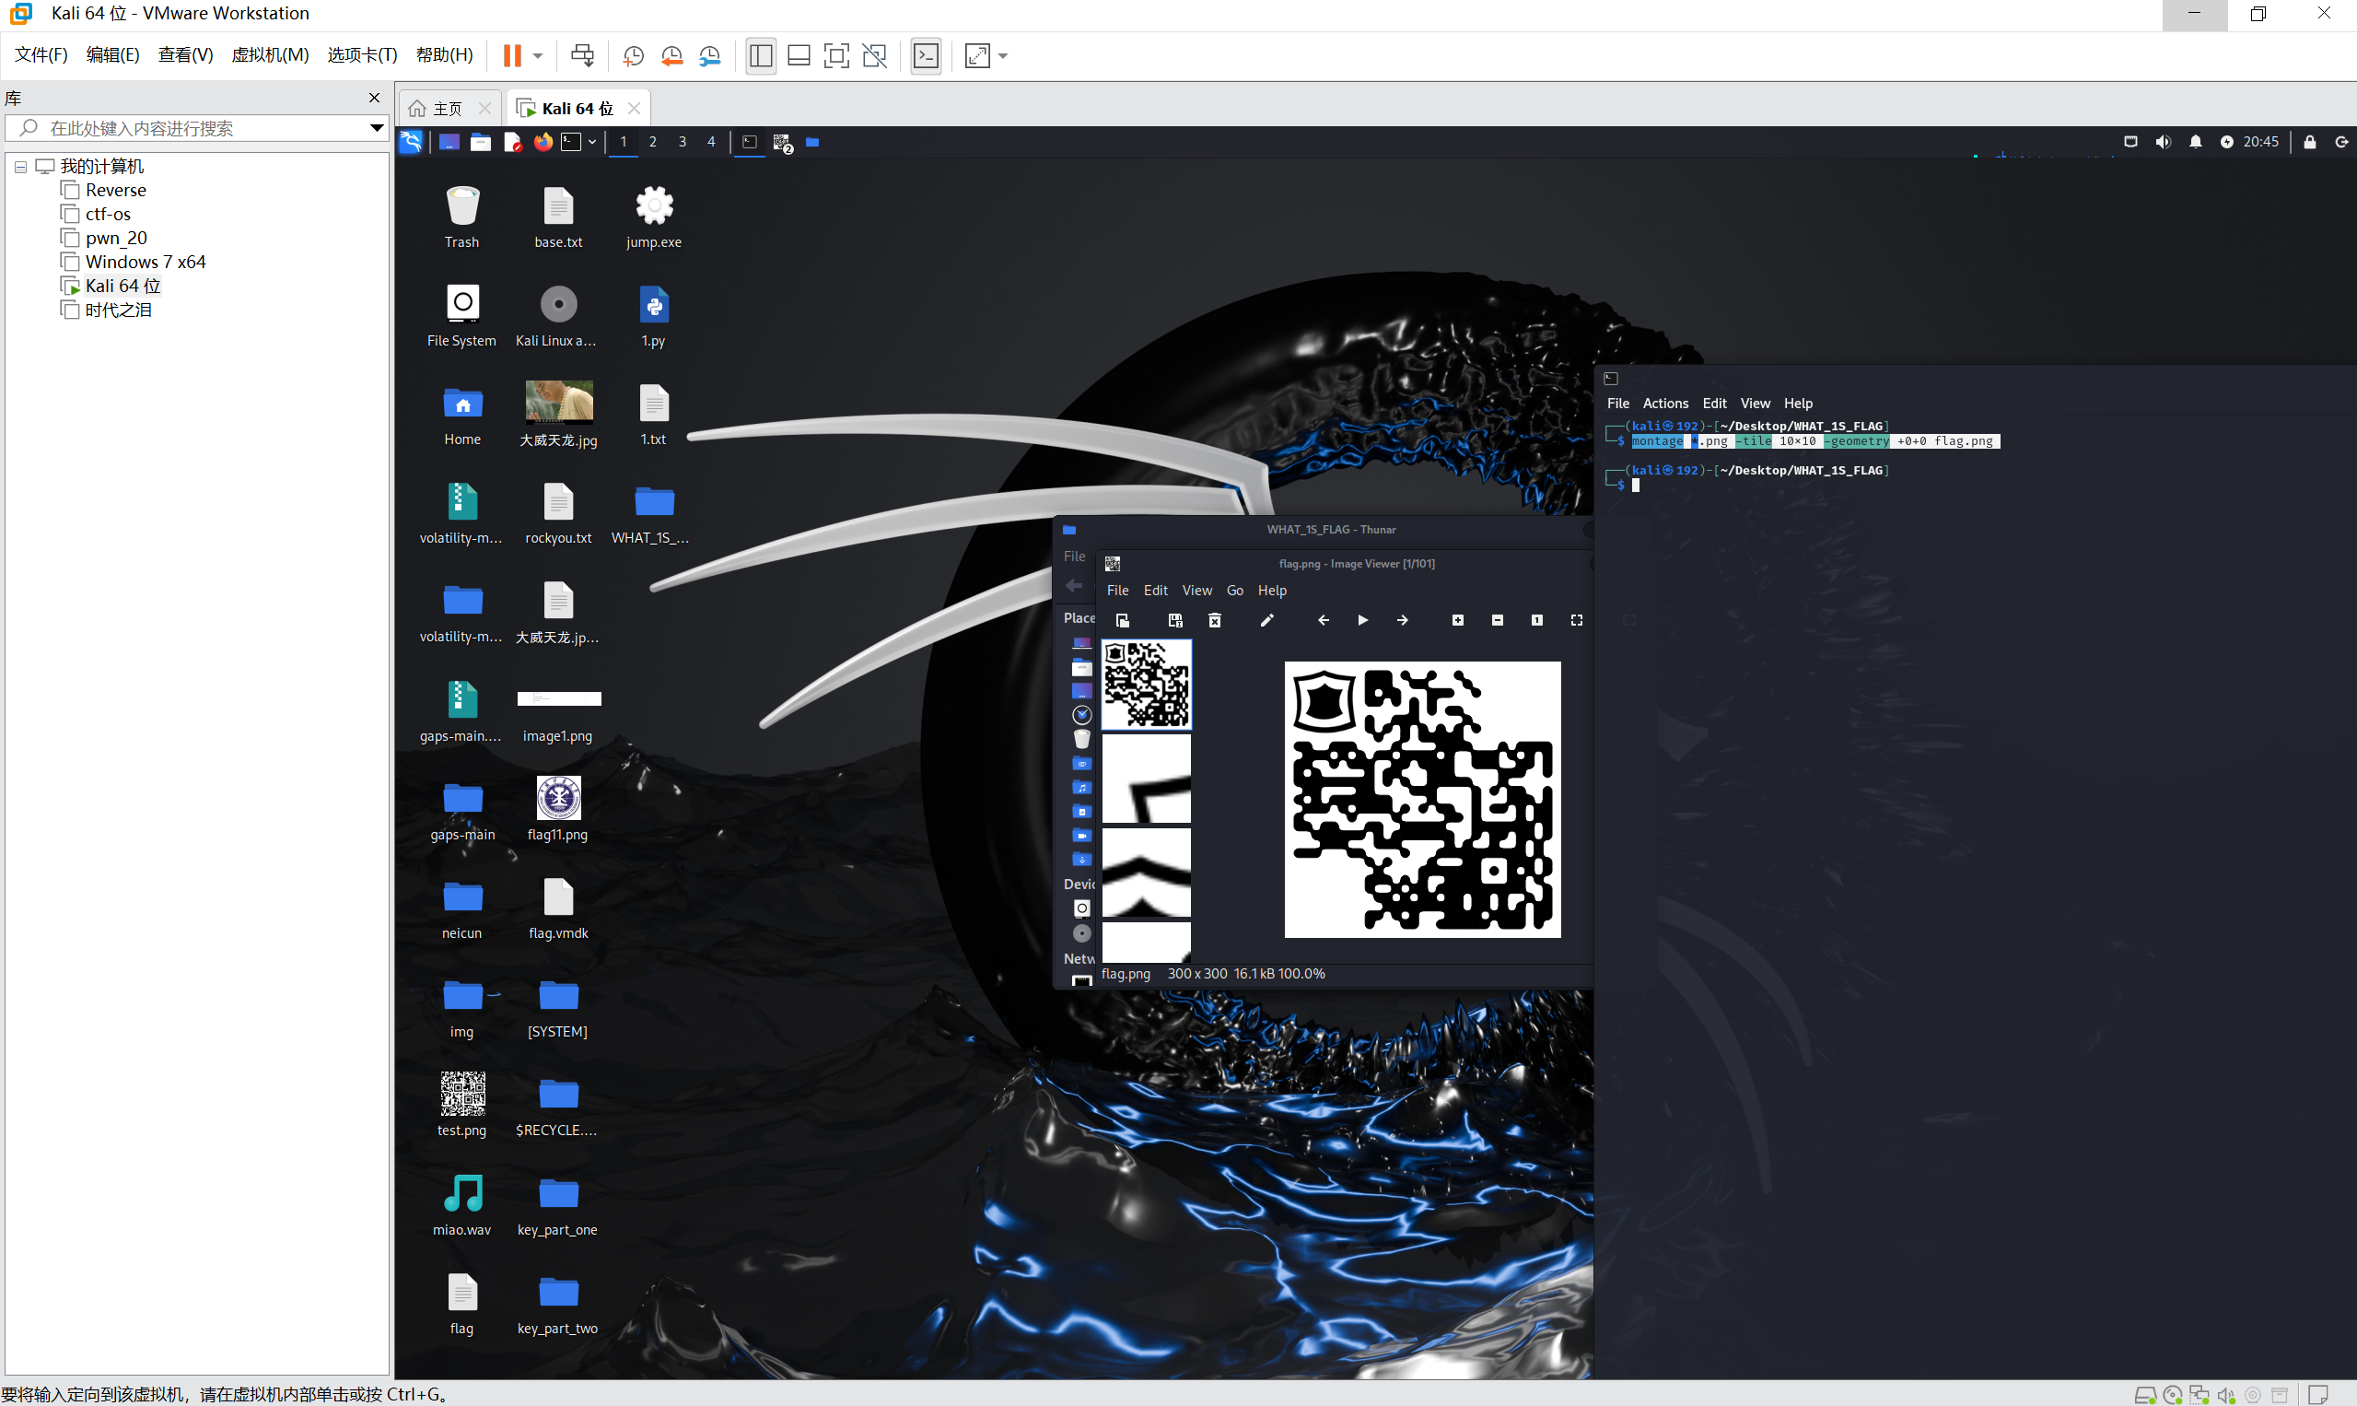Open the 虚拟机(M) menu
This screenshot has height=1406, width=2357.
coord(270,55)
